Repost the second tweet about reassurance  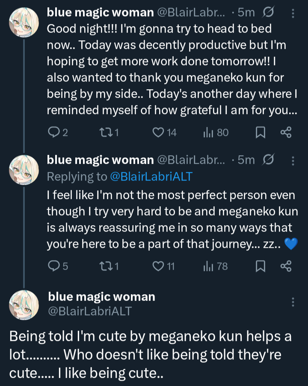coord(104,266)
